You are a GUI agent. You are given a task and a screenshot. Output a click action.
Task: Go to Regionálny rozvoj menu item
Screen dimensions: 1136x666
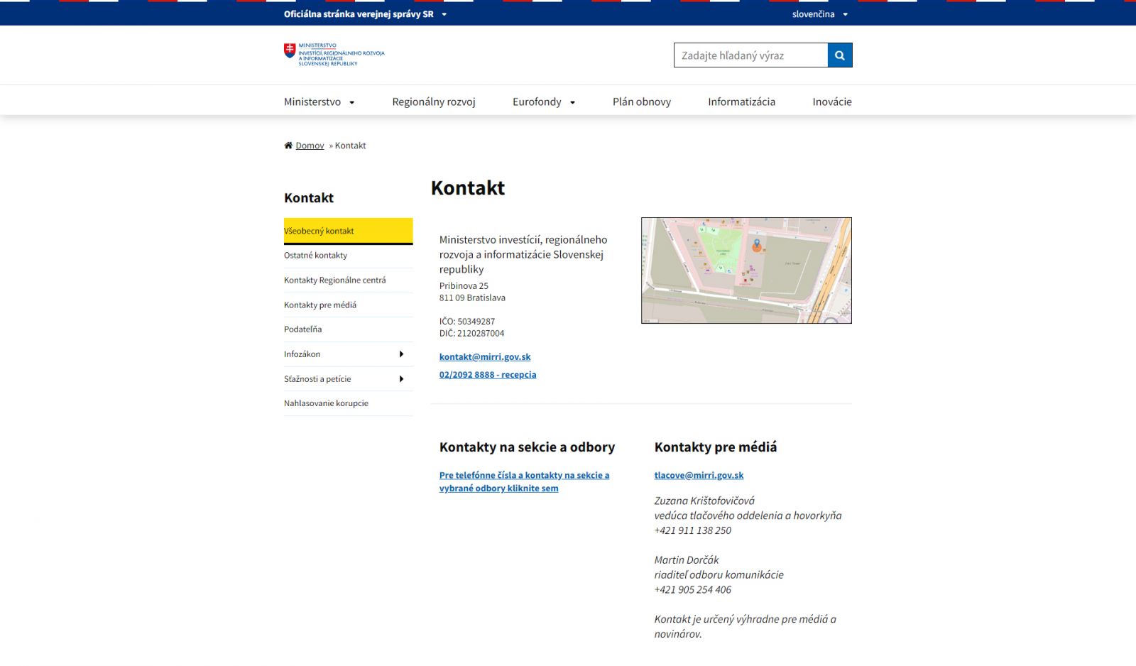coord(434,102)
